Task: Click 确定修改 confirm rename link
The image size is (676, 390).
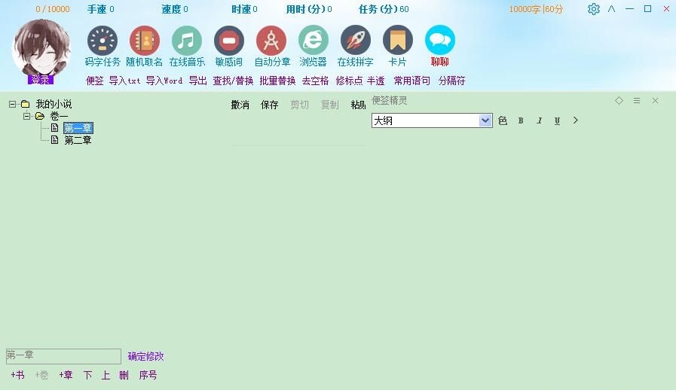Action: (x=145, y=356)
